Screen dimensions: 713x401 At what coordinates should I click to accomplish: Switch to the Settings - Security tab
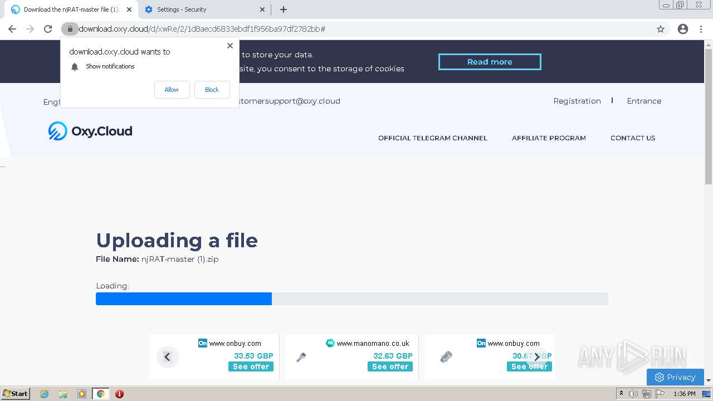(x=203, y=9)
